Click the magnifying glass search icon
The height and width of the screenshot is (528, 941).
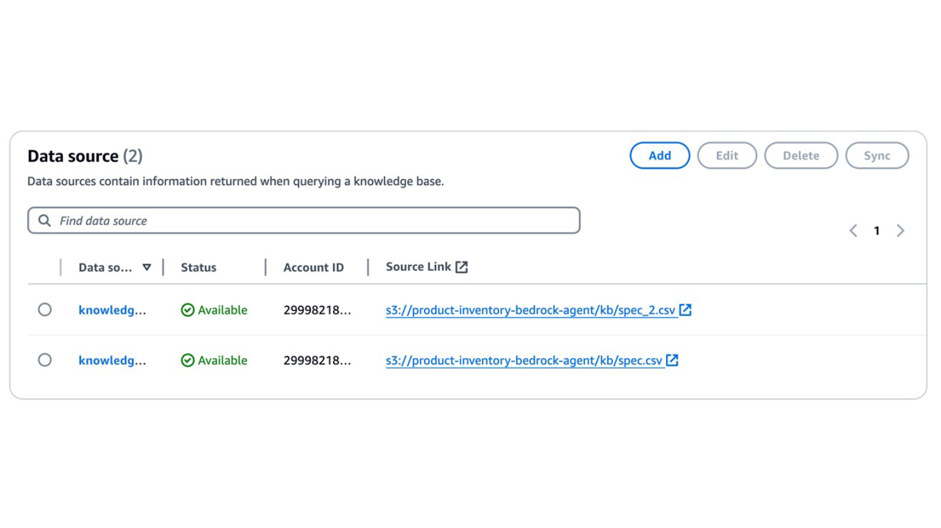45,221
